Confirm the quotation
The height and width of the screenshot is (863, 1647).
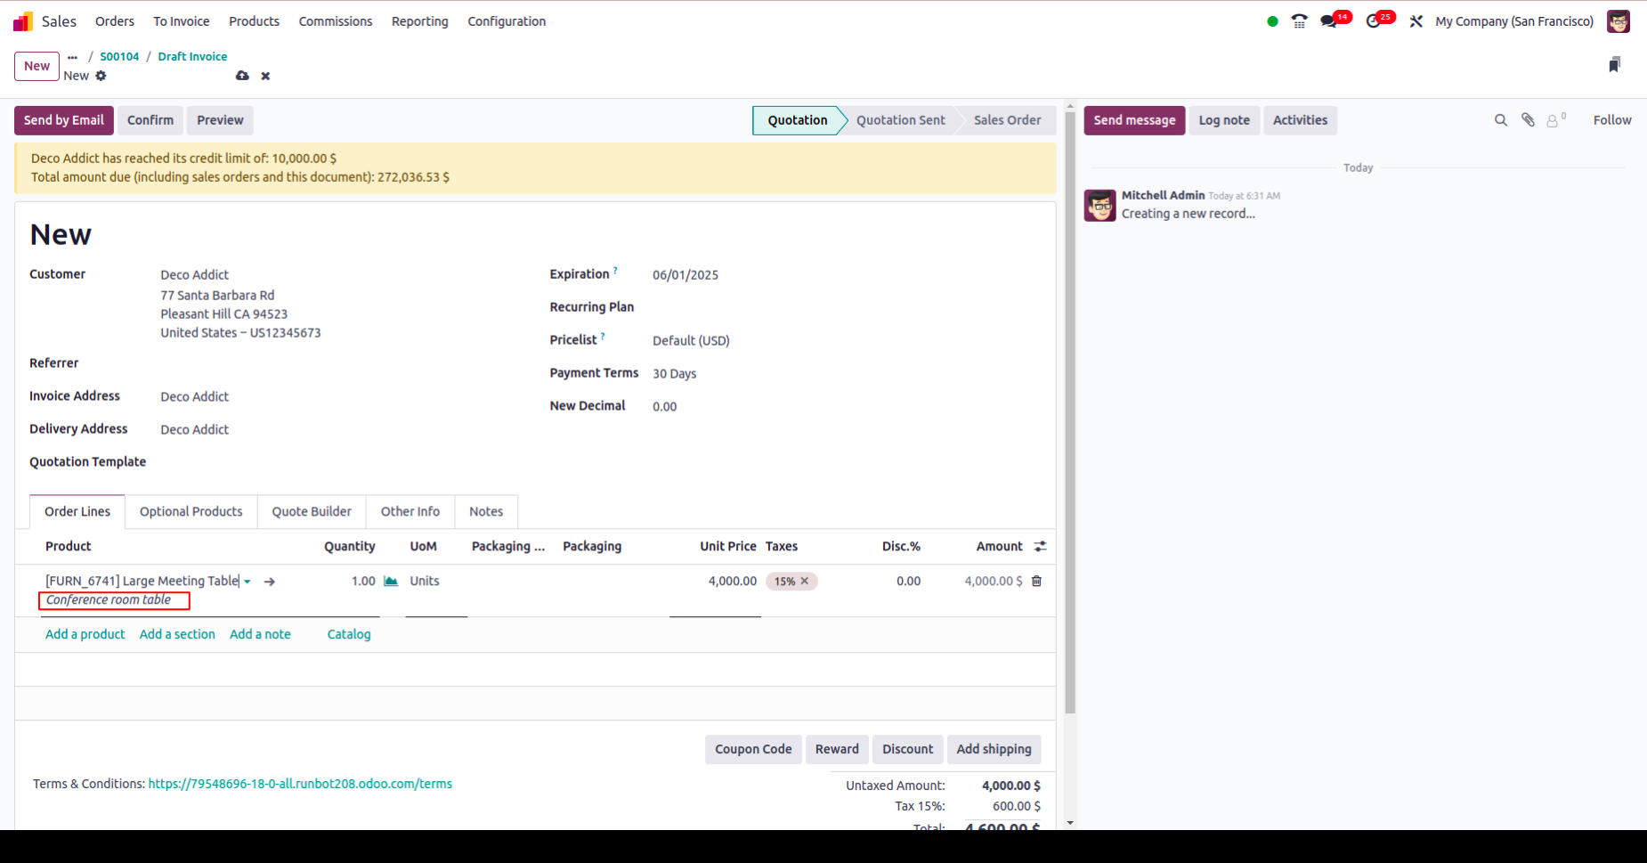[x=150, y=120]
